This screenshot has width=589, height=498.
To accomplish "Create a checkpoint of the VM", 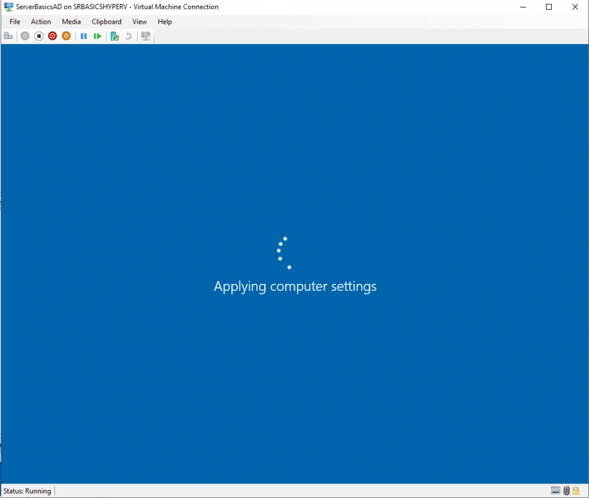I will tap(114, 36).
